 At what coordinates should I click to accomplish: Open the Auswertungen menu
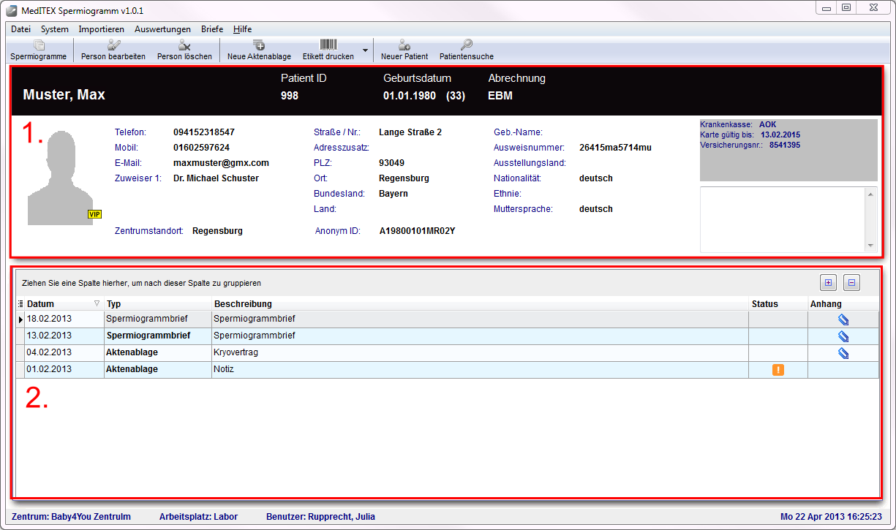(162, 29)
